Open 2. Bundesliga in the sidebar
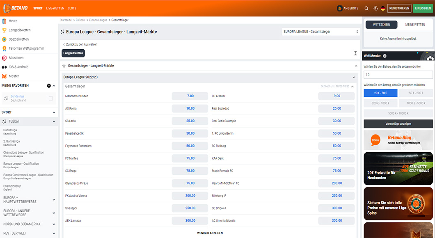This screenshot has width=435, height=238. click(11, 143)
